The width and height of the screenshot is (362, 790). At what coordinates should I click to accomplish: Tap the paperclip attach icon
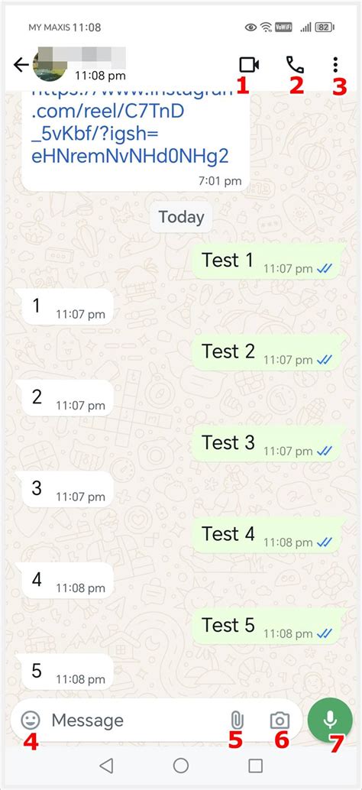pyautogui.click(x=236, y=720)
